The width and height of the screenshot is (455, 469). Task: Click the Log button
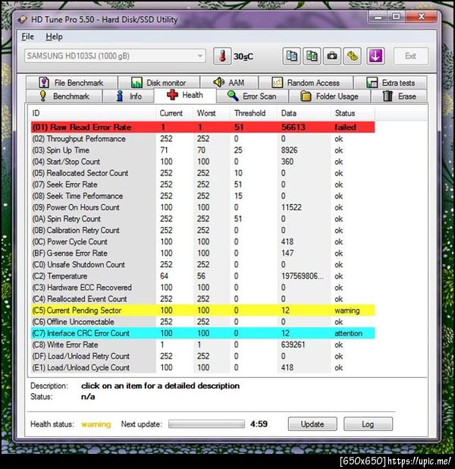[368, 423]
